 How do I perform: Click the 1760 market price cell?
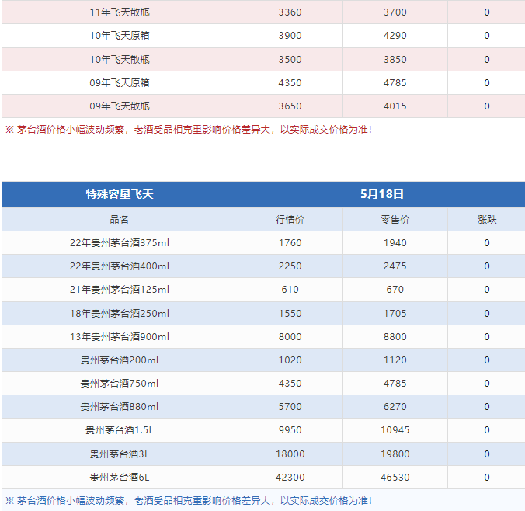tap(290, 243)
